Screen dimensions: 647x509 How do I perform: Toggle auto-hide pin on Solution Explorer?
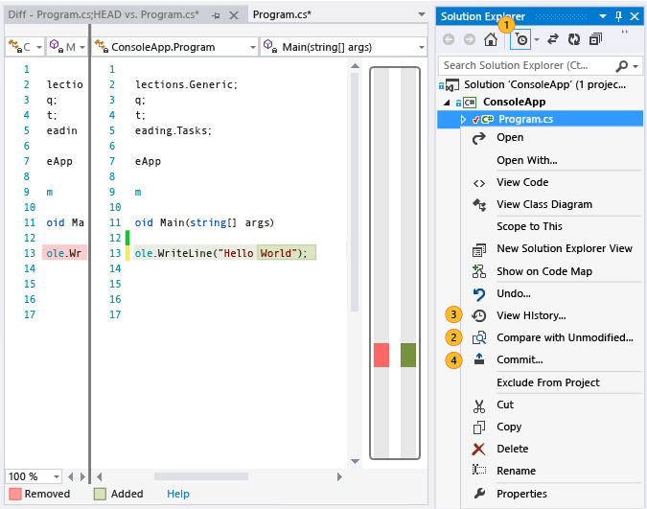click(x=618, y=16)
